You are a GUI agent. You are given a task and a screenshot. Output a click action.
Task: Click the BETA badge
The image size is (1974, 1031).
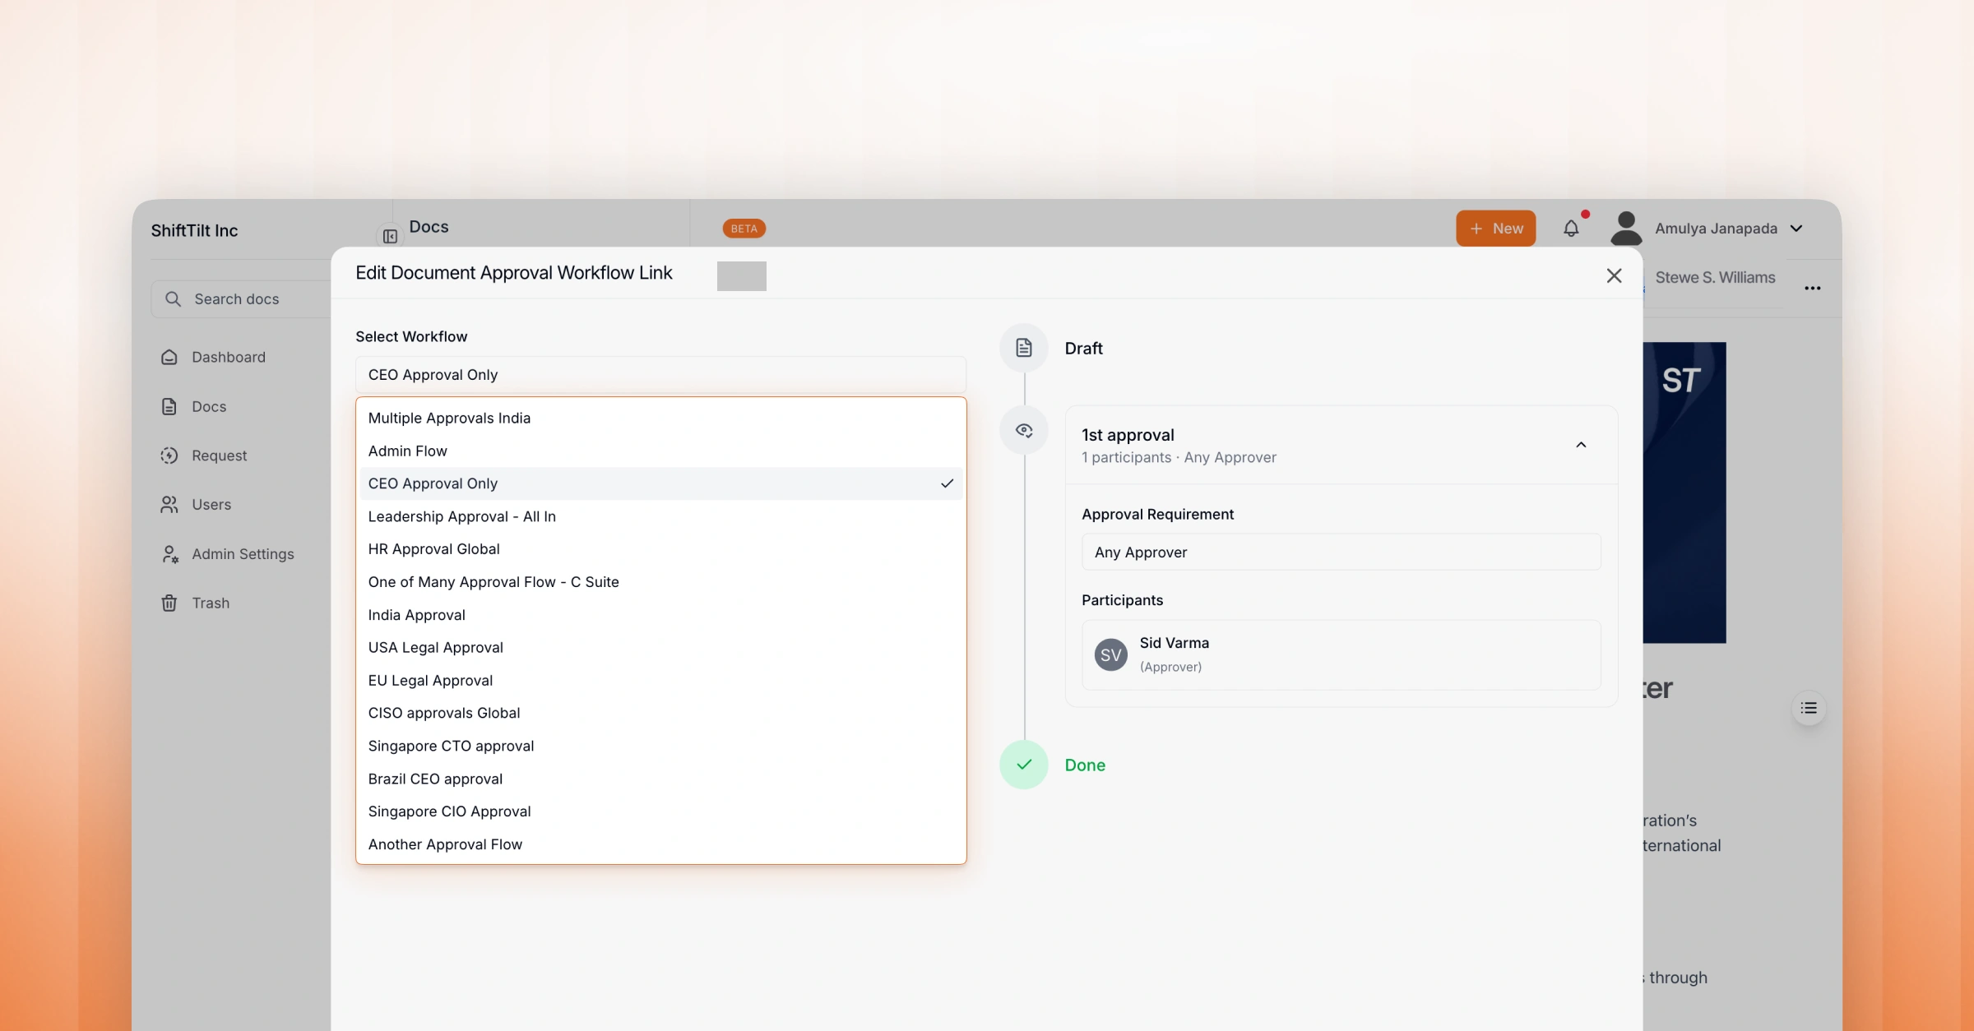[x=744, y=229]
